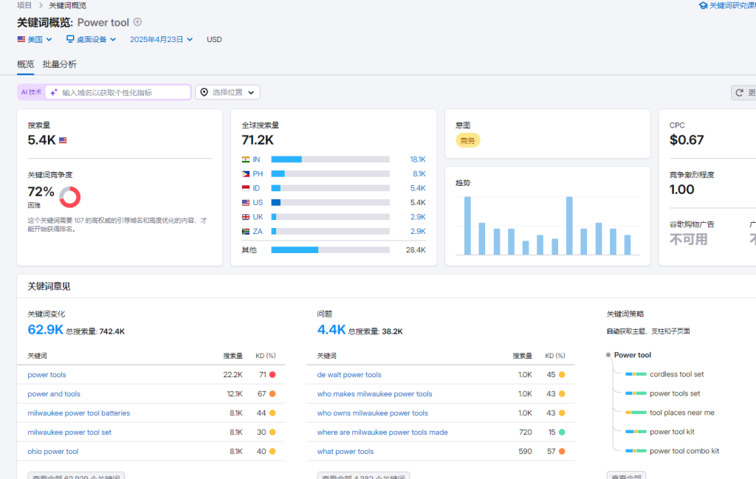Click the 4.4K questions count

[x=331, y=330]
